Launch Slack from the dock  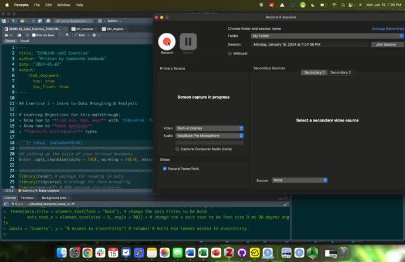click(x=100, y=252)
